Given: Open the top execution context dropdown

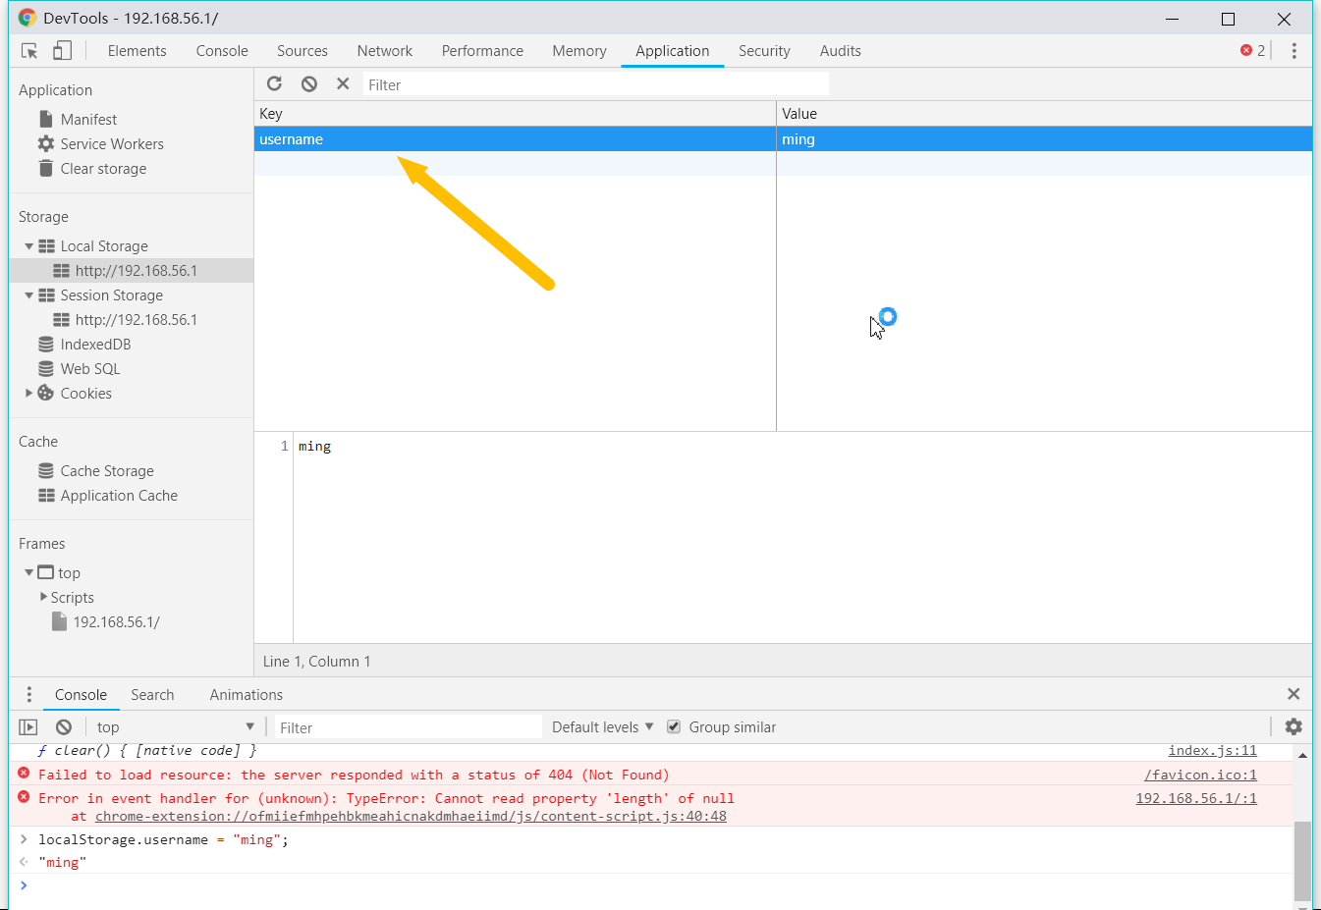Looking at the screenshot, I should coord(175,726).
